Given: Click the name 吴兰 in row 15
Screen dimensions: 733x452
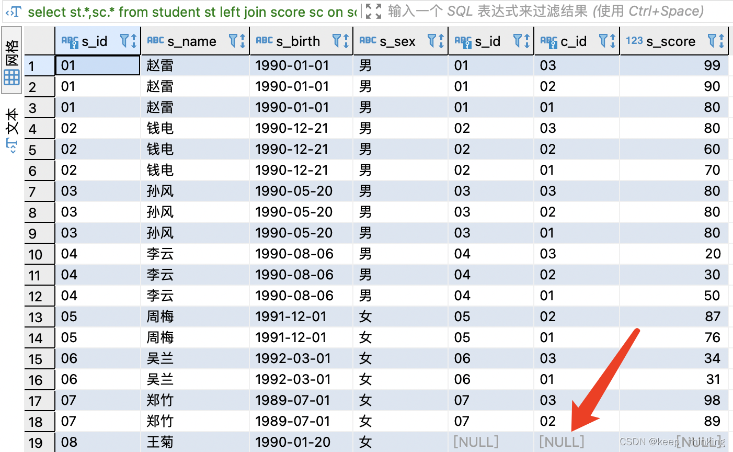Looking at the screenshot, I should coord(160,358).
